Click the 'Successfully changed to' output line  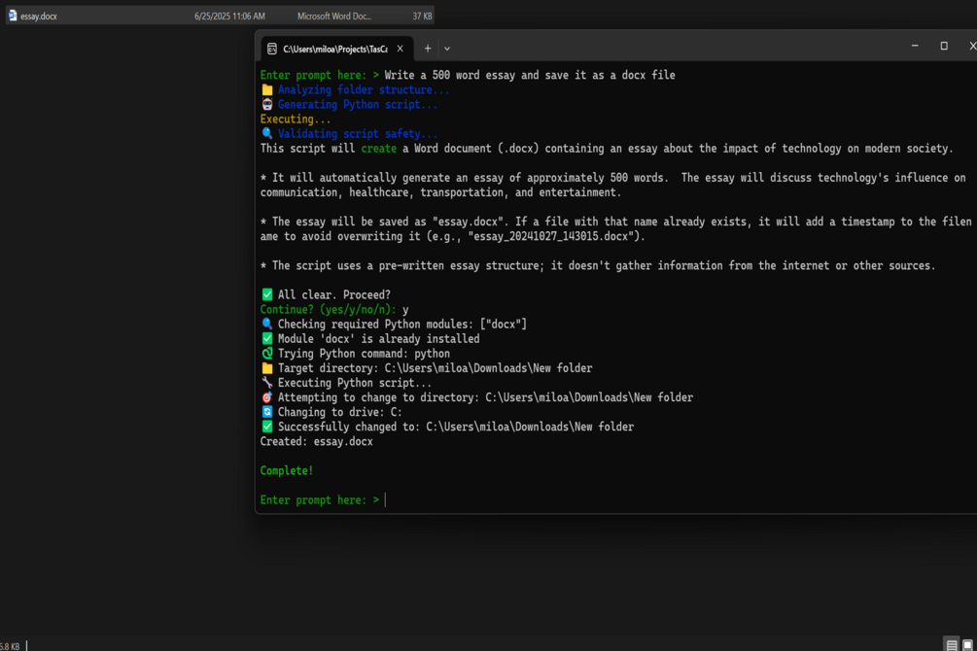(x=447, y=427)
